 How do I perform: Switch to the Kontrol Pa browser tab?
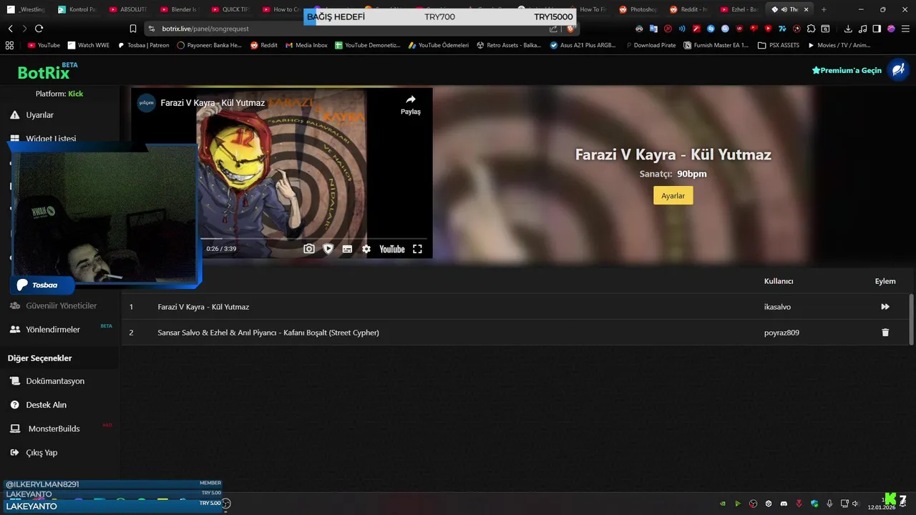(x=77, y=9)
